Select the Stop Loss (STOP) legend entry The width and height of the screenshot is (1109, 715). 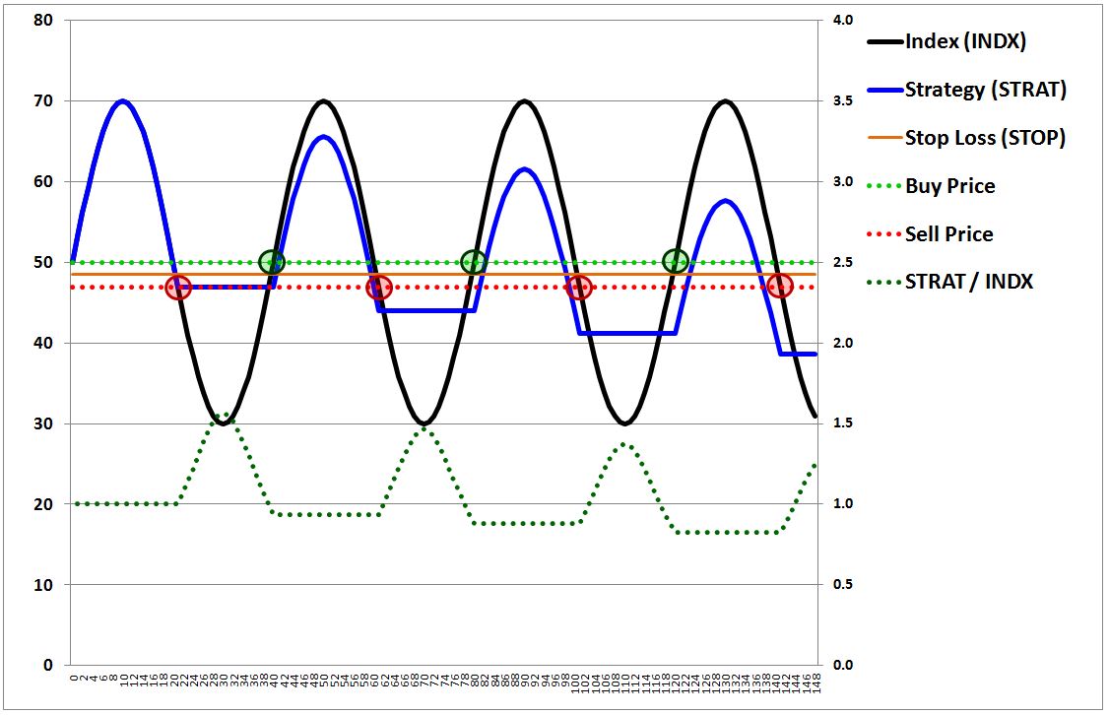pyautogui.click(x=985, y=138)
